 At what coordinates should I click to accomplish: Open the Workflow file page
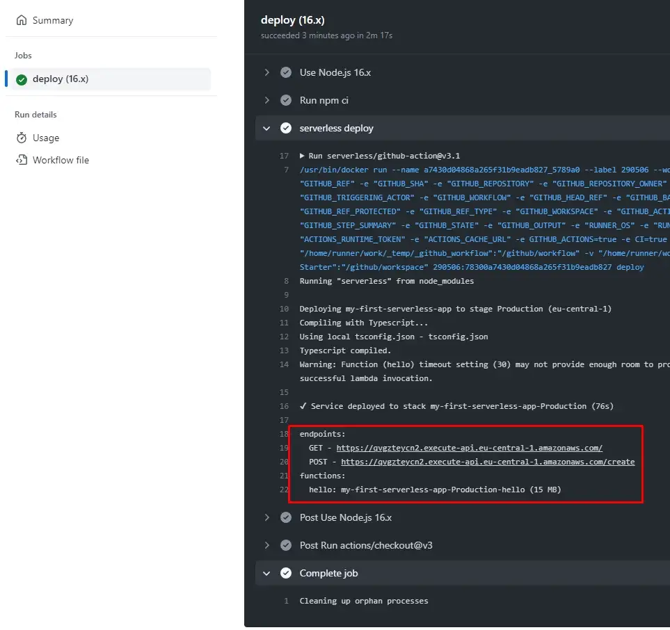tap(61, 160)
